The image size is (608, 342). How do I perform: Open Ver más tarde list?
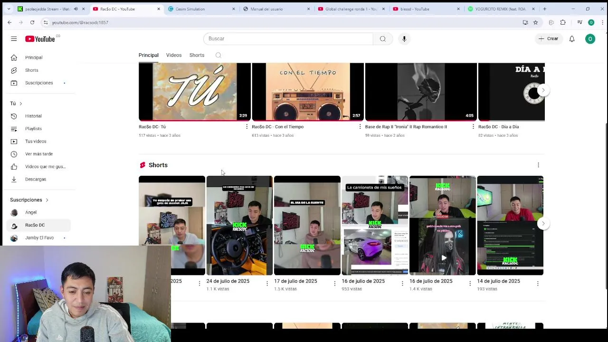tap(38, 154)
